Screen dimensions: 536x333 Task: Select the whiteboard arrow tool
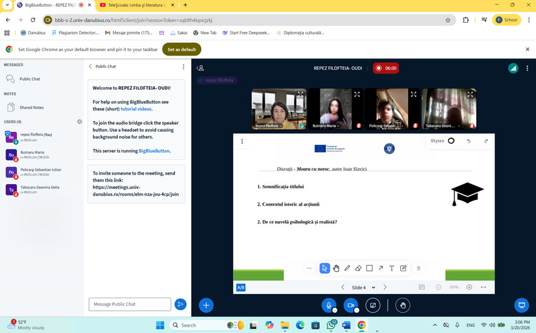[380, 269]
